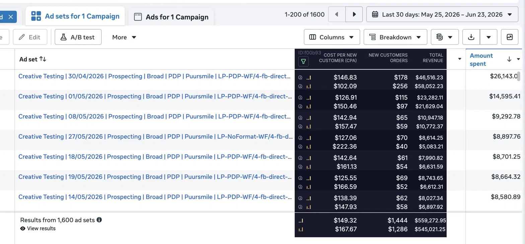Viewport: 525px width, 244px height.
Task: Open the Columns dropdown
Action: 332,37
